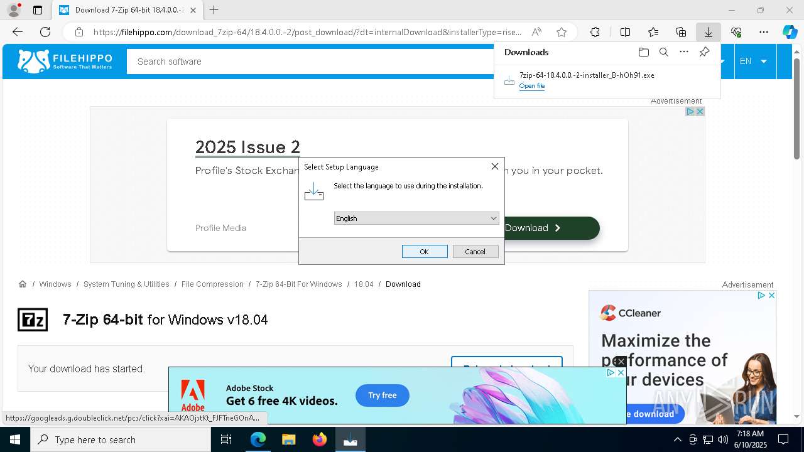Open the notification center
Screen dimensions: 804x452
783,440
